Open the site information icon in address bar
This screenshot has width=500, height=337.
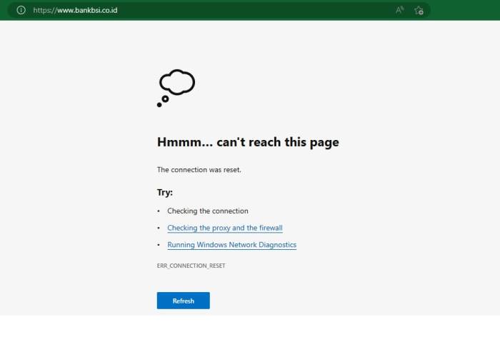tap(21, 10)
